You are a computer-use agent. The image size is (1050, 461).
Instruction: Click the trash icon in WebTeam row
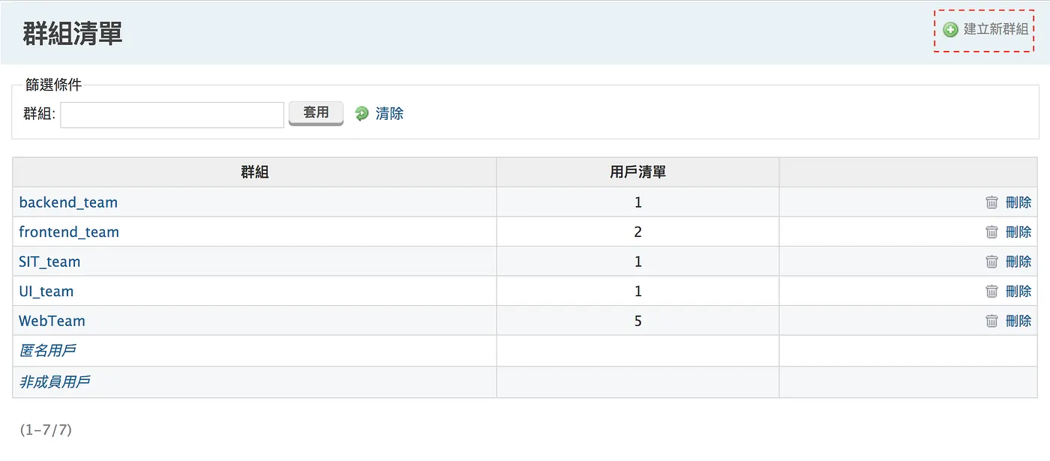[x=991, y=321]
